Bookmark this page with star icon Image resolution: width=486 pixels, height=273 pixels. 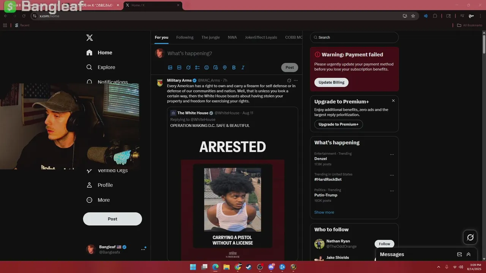[x=413, y=16]
